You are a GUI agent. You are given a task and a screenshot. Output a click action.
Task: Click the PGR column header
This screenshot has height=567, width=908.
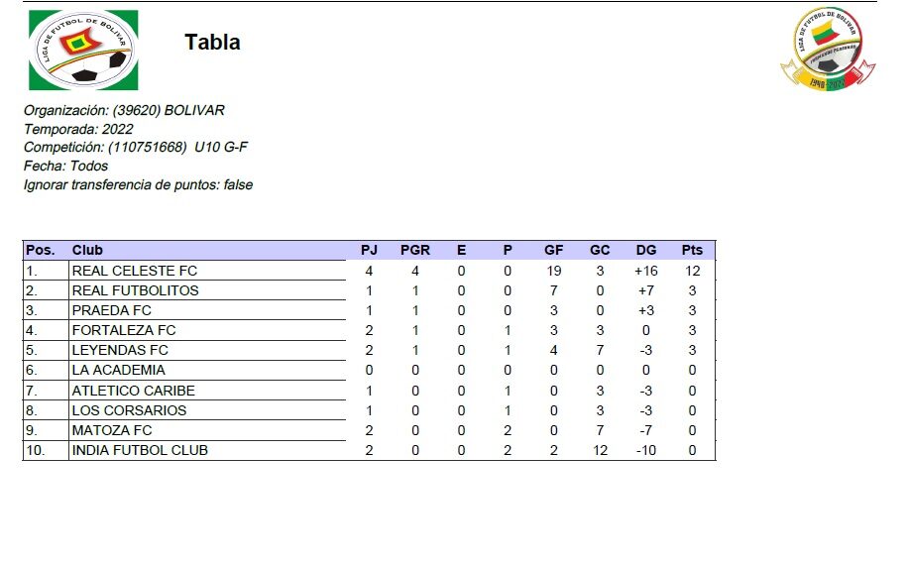pos(415,250)
